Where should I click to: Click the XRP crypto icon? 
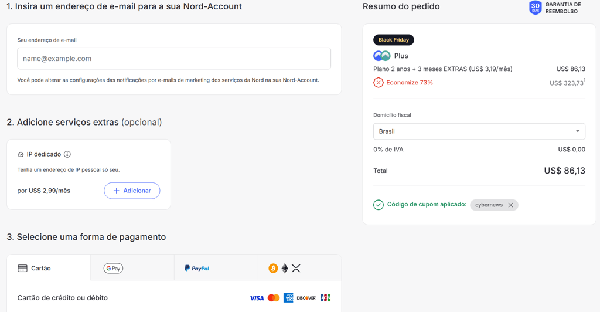296,269
